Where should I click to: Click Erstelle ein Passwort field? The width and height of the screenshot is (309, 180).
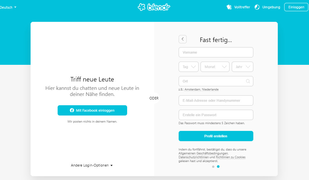click(216, 115)
